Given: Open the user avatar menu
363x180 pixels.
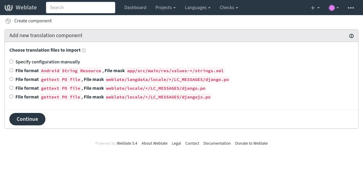Looking at the screenshot, I should tap(334, 8).
